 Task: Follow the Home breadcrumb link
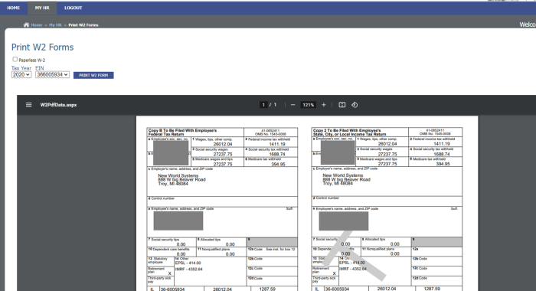(x=37, y=25)
